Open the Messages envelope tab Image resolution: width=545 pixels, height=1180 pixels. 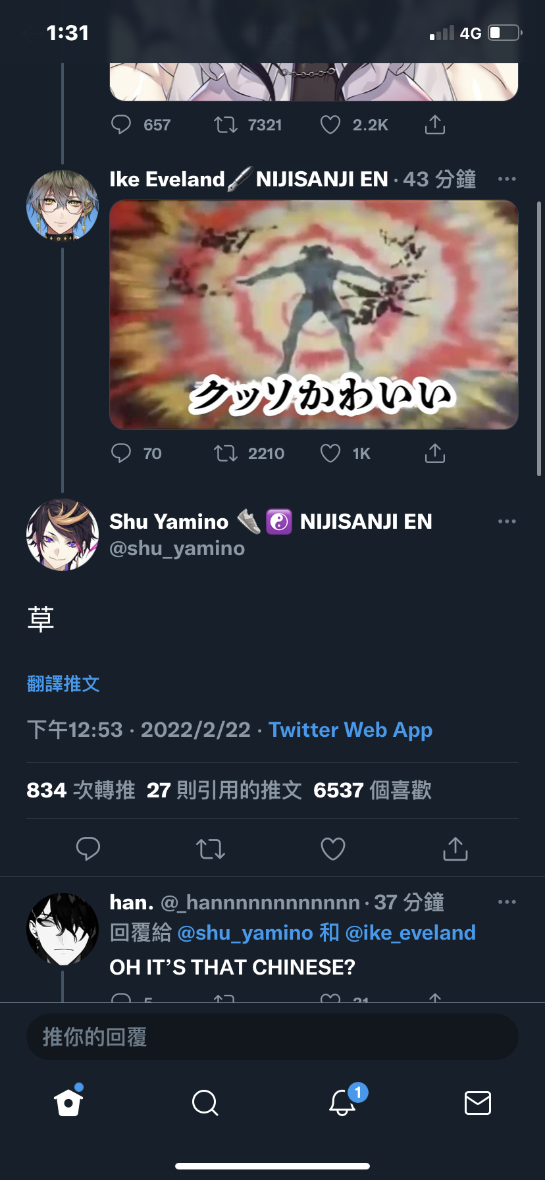click(478, 1102)
